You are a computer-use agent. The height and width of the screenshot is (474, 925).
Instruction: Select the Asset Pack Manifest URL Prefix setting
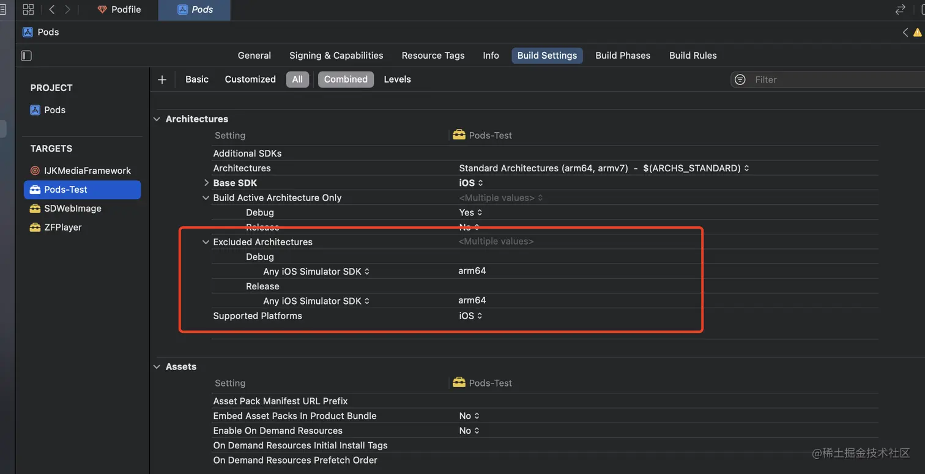pos(280,401)
